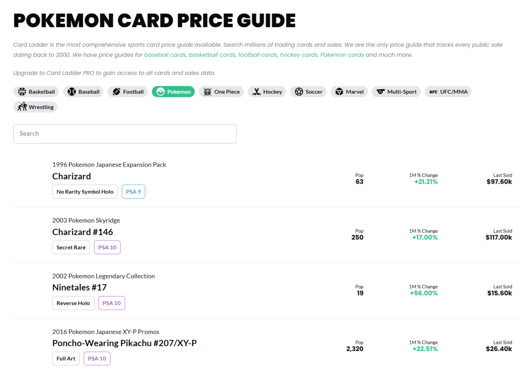Click the Reverse Holo tag
This screenshot has height=373, width=526.
(x=73, y=303)
